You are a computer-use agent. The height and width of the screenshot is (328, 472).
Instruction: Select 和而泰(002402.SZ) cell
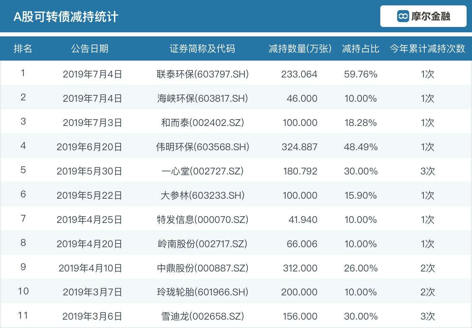tap(203, 123)
